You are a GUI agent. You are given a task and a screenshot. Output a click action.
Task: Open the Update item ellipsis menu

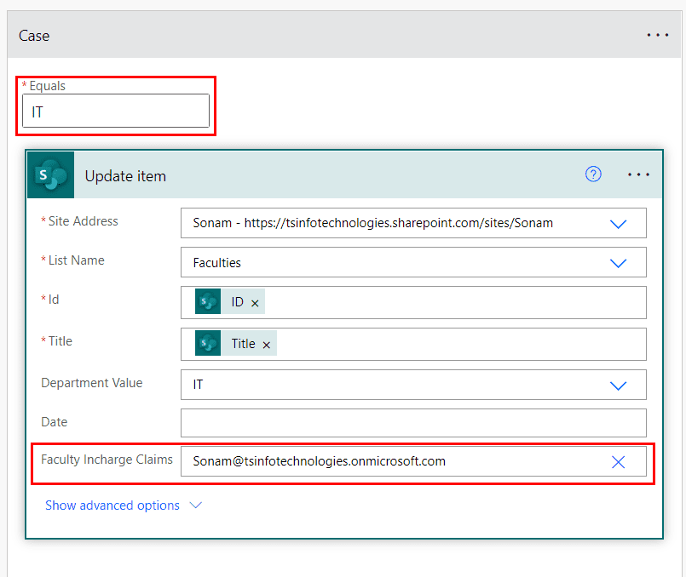click(x=638, y=174)
